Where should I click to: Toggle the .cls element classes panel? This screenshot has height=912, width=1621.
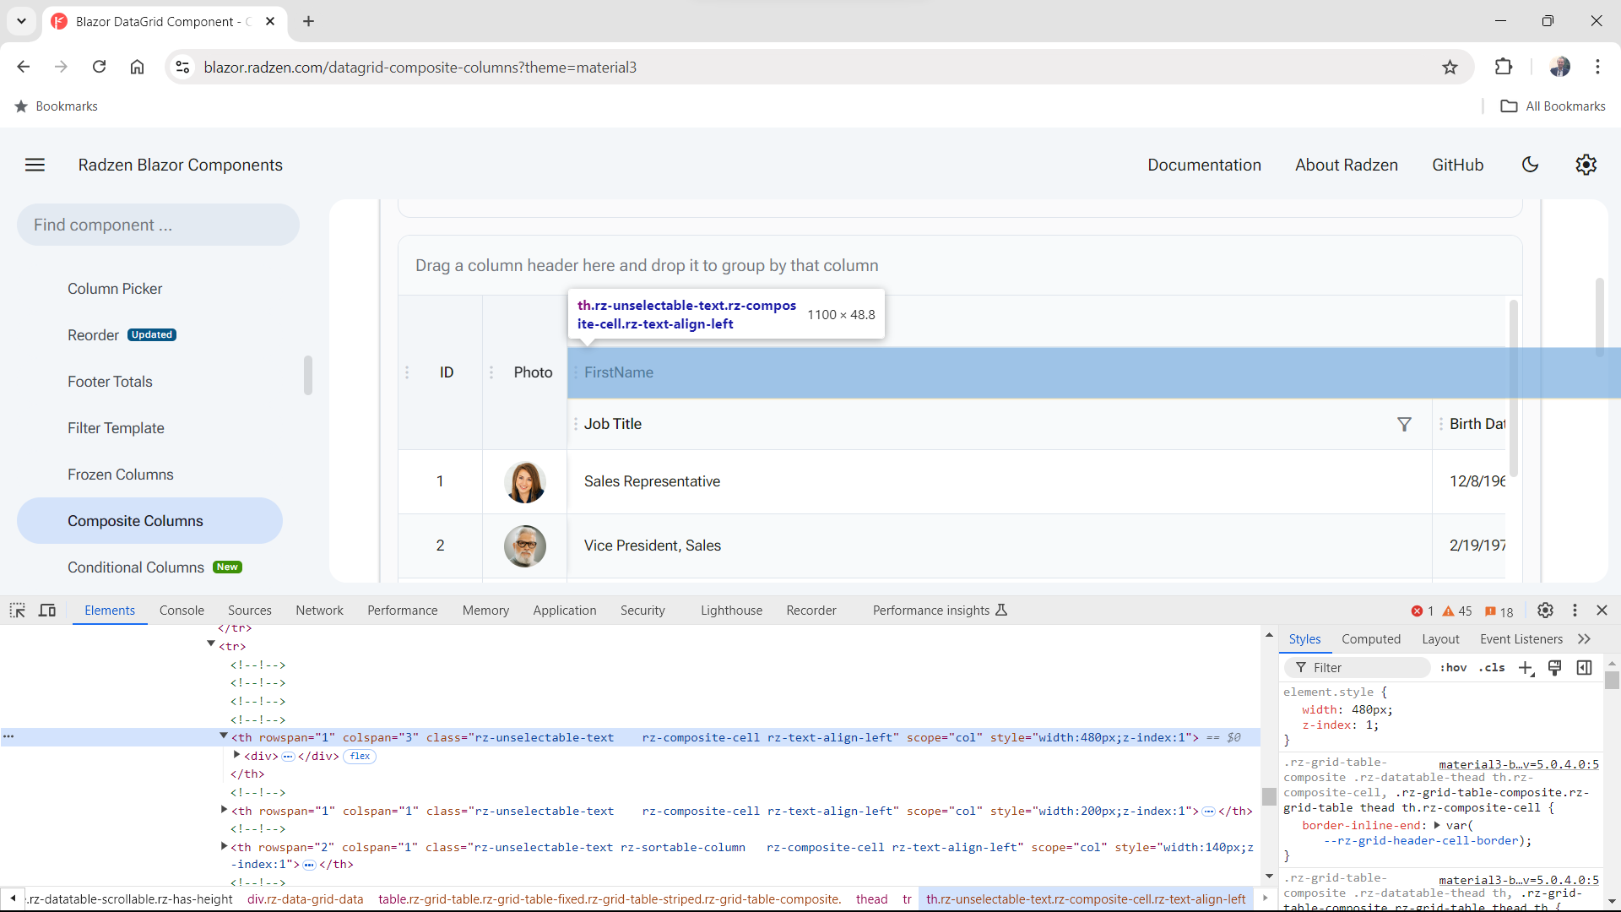point(1492,668)
